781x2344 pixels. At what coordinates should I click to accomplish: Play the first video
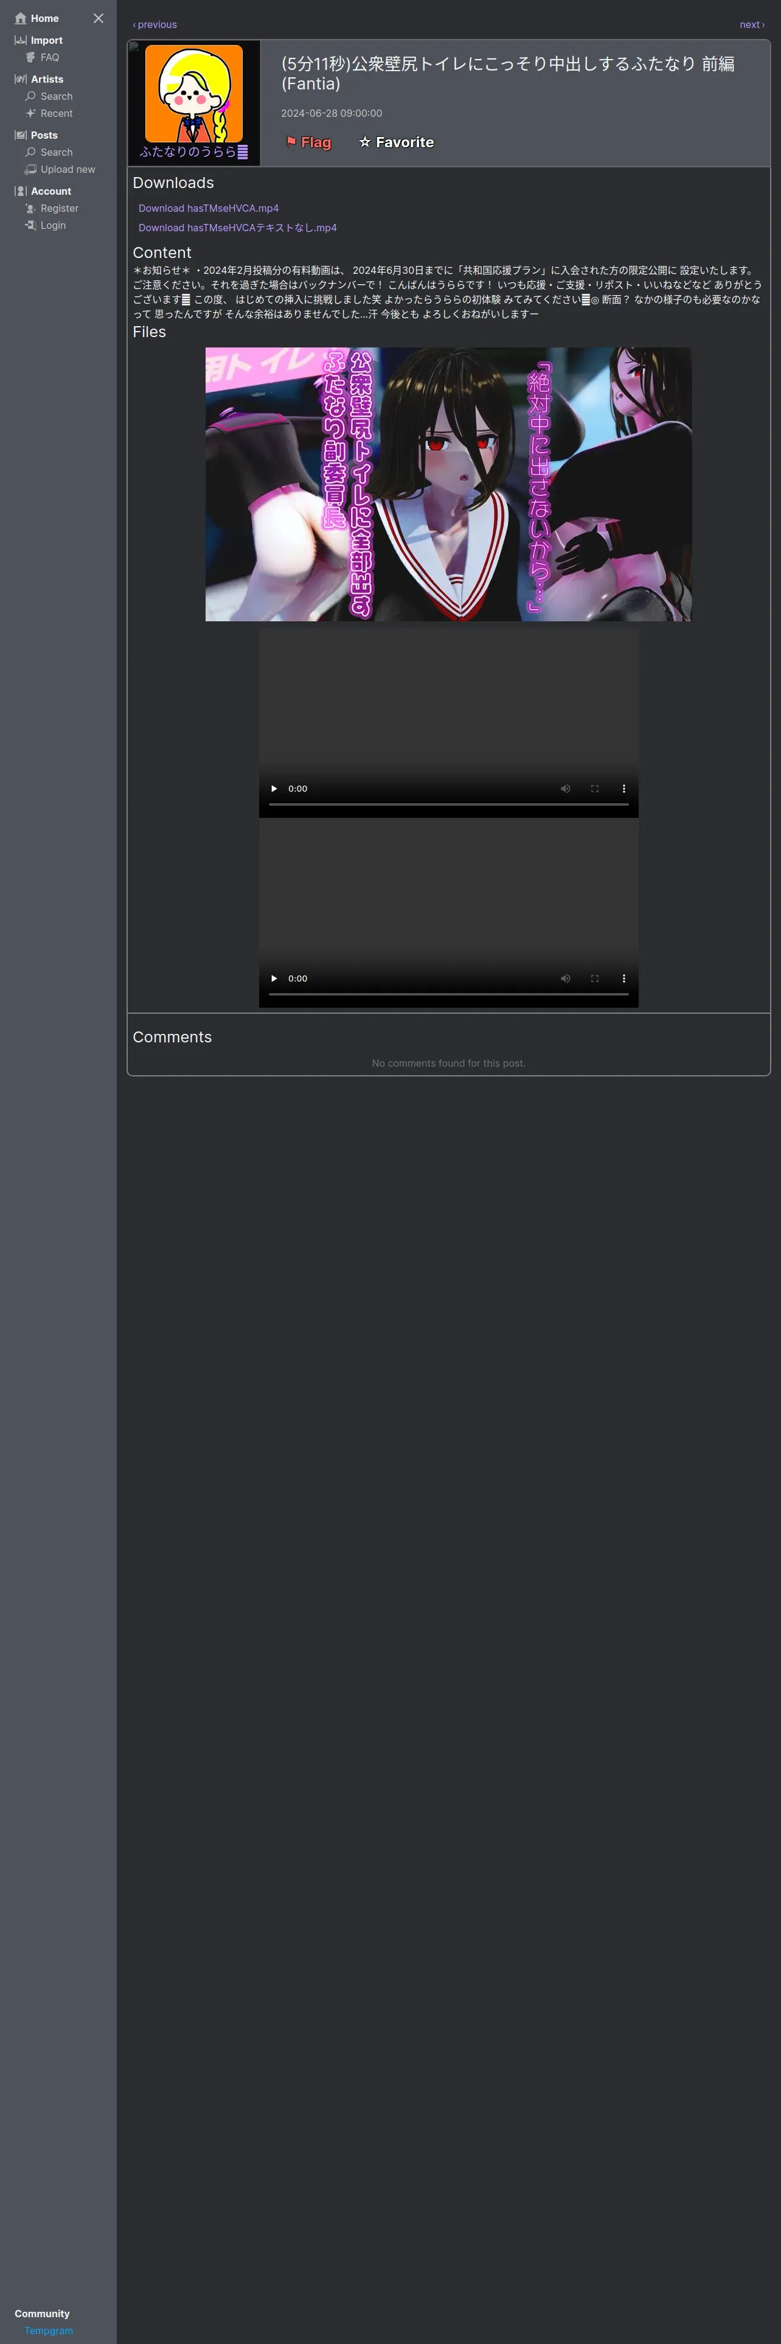pyautogui.click(x=274, y=789)
